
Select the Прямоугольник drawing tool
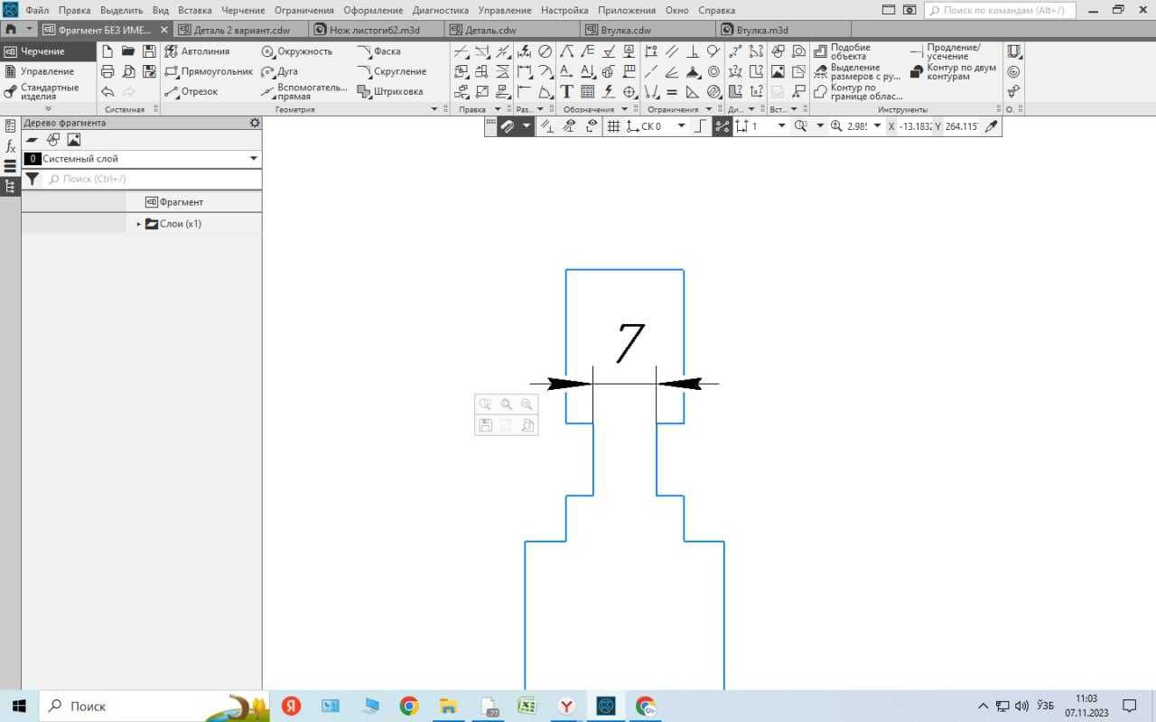tap(209, 71)
